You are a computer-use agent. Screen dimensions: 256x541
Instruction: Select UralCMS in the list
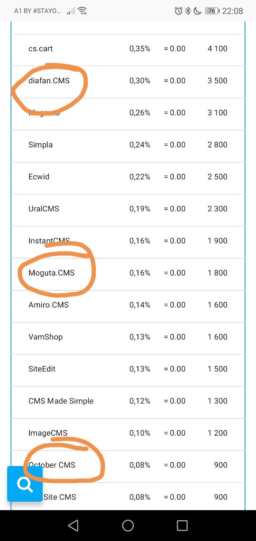(x=44, y=209)
